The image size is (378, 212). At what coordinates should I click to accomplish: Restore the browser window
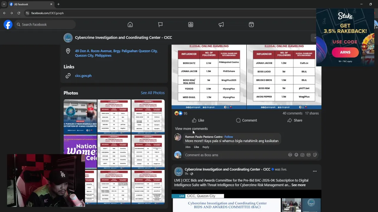(371, 4)
